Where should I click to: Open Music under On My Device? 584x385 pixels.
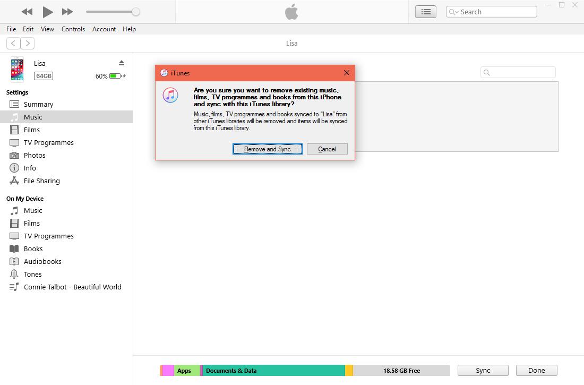point(66,211)
